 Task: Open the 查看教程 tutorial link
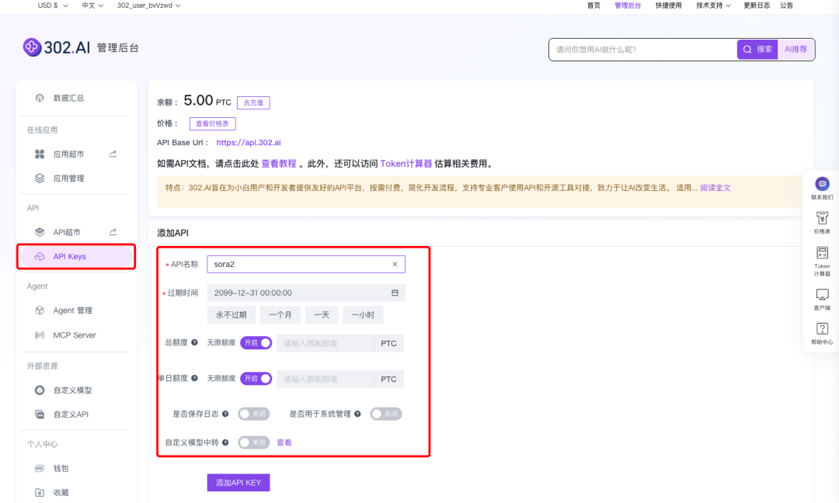(279, 164)
